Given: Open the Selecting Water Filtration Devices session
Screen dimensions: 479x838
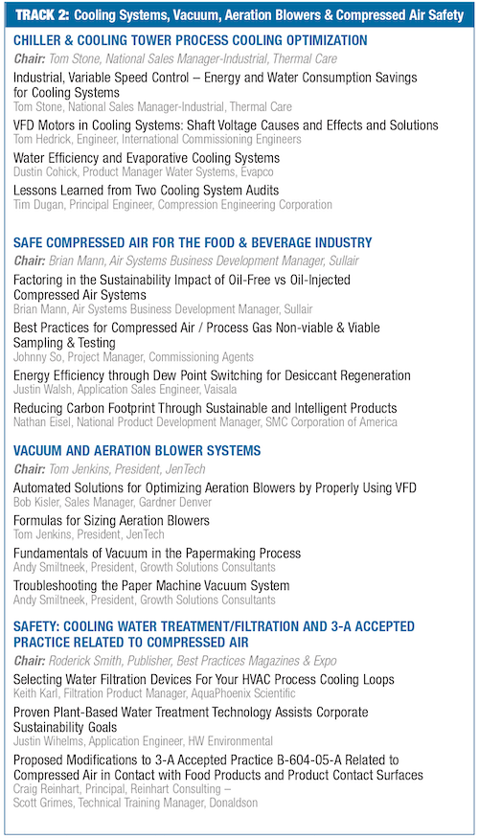Looking at the screenshot, I should [x=204, y=680].
